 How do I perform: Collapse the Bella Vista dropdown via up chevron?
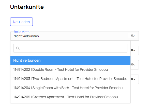pyautogui.click(x=134, y=36)
